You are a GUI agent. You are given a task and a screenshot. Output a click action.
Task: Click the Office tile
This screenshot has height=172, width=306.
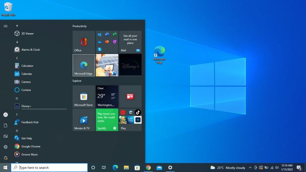[84, 42]
